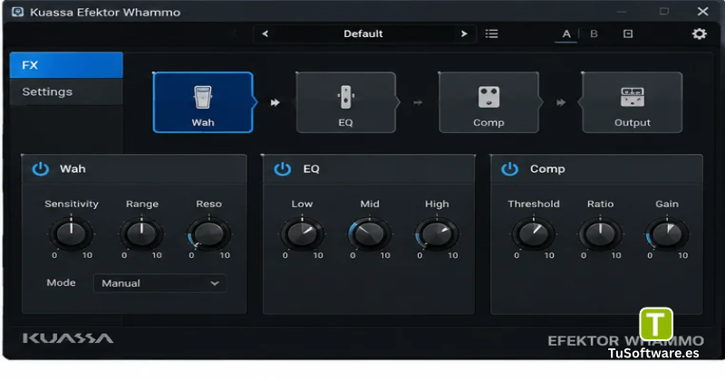The width and height of the screenshot is (725, 380).
Task: Open the Mode dropdown set to Manual
Action: click(x=160, y=283)
